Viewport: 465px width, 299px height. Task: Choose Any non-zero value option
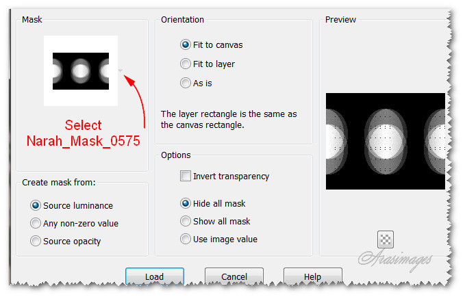click(x=36, y=223)
